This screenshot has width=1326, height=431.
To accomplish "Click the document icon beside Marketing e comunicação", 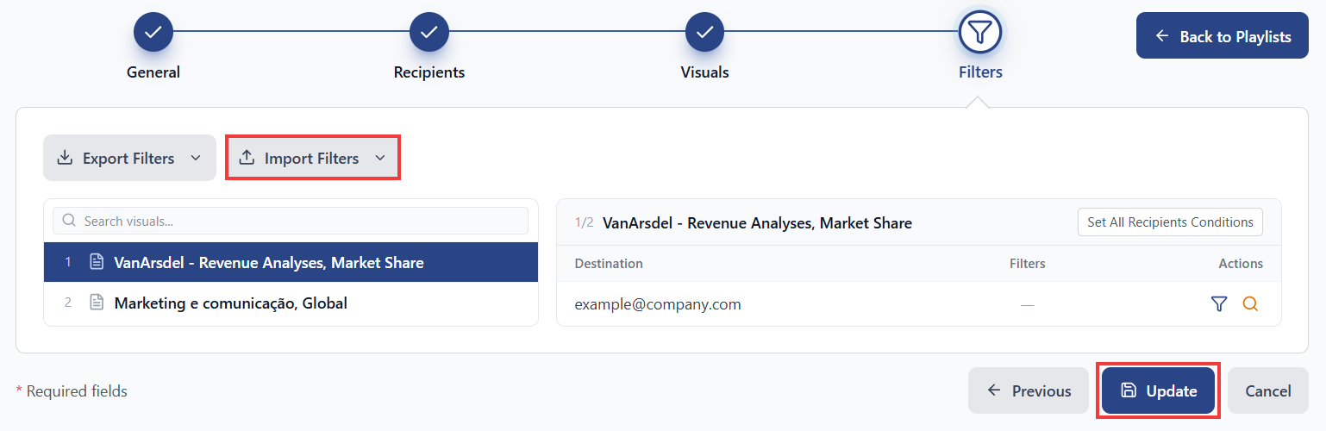I will coord(97,303).
